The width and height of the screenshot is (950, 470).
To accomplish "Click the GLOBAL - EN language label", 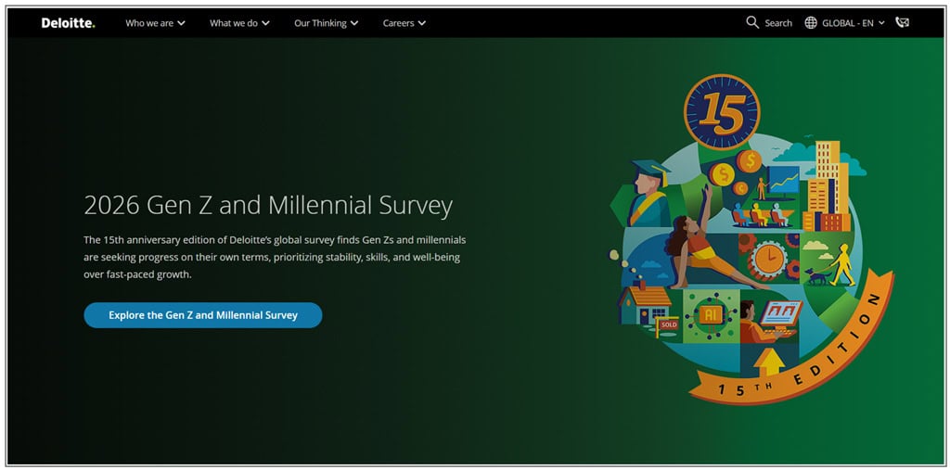I will 848,23.
